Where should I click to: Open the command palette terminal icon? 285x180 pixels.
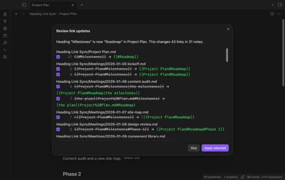tap(5, 50)
